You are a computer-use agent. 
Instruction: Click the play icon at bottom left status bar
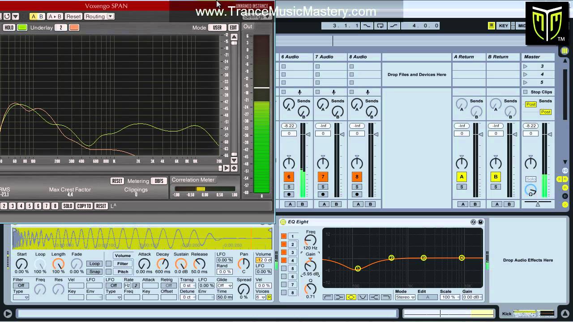(8, 314)
